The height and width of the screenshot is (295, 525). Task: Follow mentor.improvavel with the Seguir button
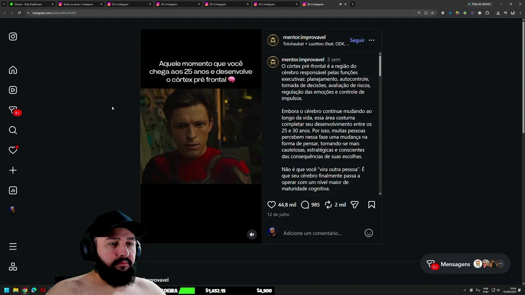(357, 40)
